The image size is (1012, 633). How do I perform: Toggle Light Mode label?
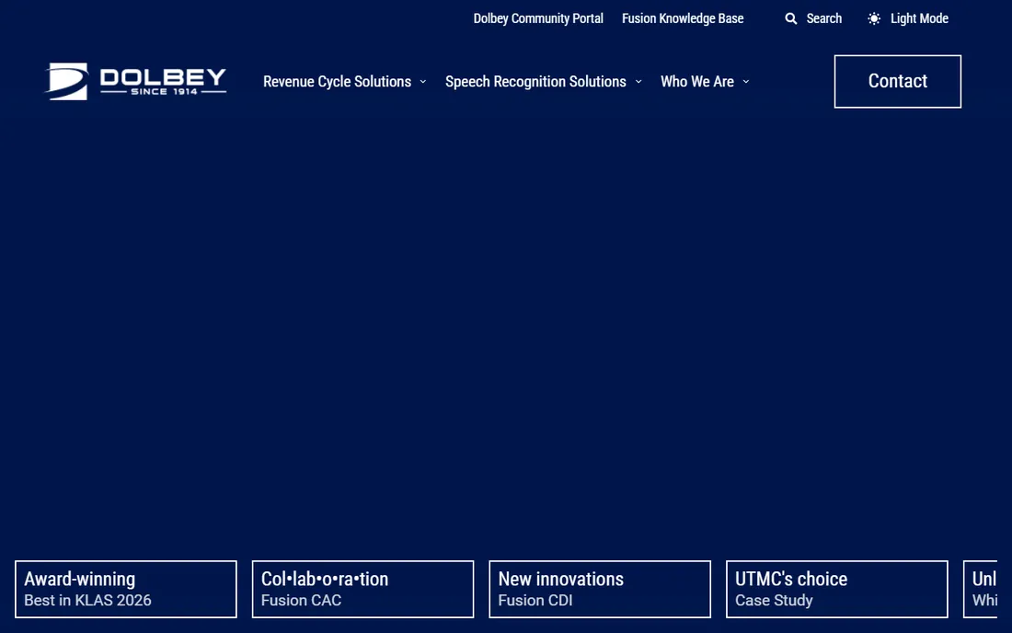[x=919, y=18]
